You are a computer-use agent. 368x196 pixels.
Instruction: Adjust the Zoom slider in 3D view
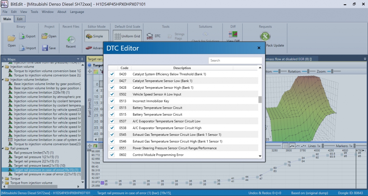(x=334, y=71)
